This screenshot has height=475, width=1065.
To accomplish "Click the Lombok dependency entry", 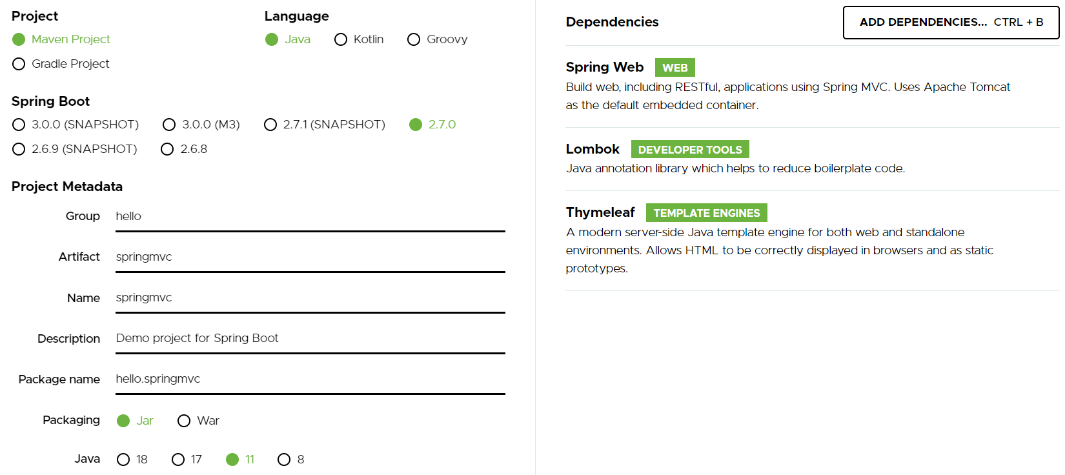I will [x=812, y=159].
